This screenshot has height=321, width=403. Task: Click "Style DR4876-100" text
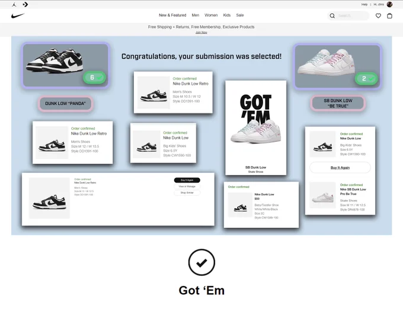tap(353, 209)
